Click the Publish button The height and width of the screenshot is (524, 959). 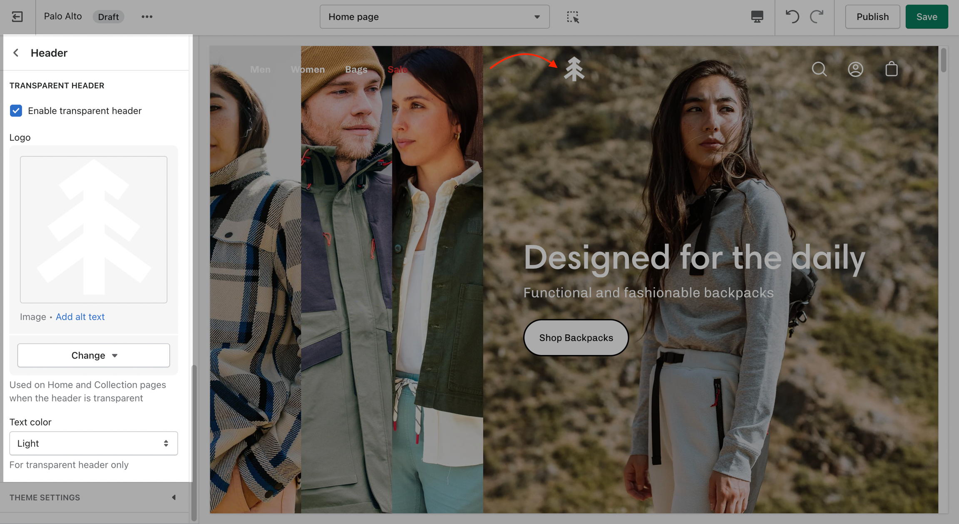pos(872,17)
